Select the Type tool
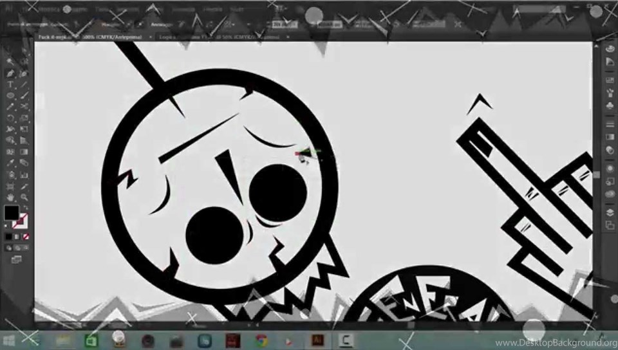The height and width of the screenshot is (350, 618). click(11, 84)
